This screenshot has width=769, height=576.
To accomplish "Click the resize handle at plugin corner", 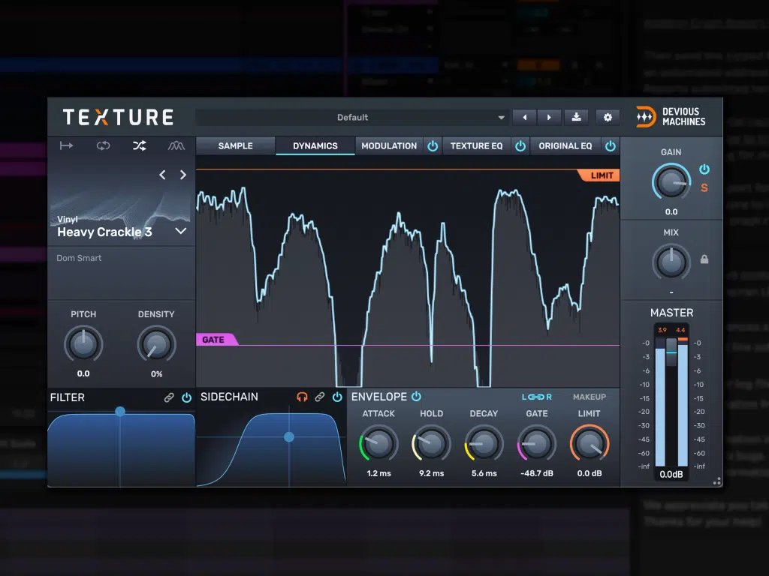I will coord(717,481).
